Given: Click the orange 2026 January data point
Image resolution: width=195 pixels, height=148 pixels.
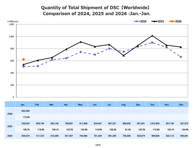Looking at the screenshot, I should pyautogui.click(x=23, y=59).
